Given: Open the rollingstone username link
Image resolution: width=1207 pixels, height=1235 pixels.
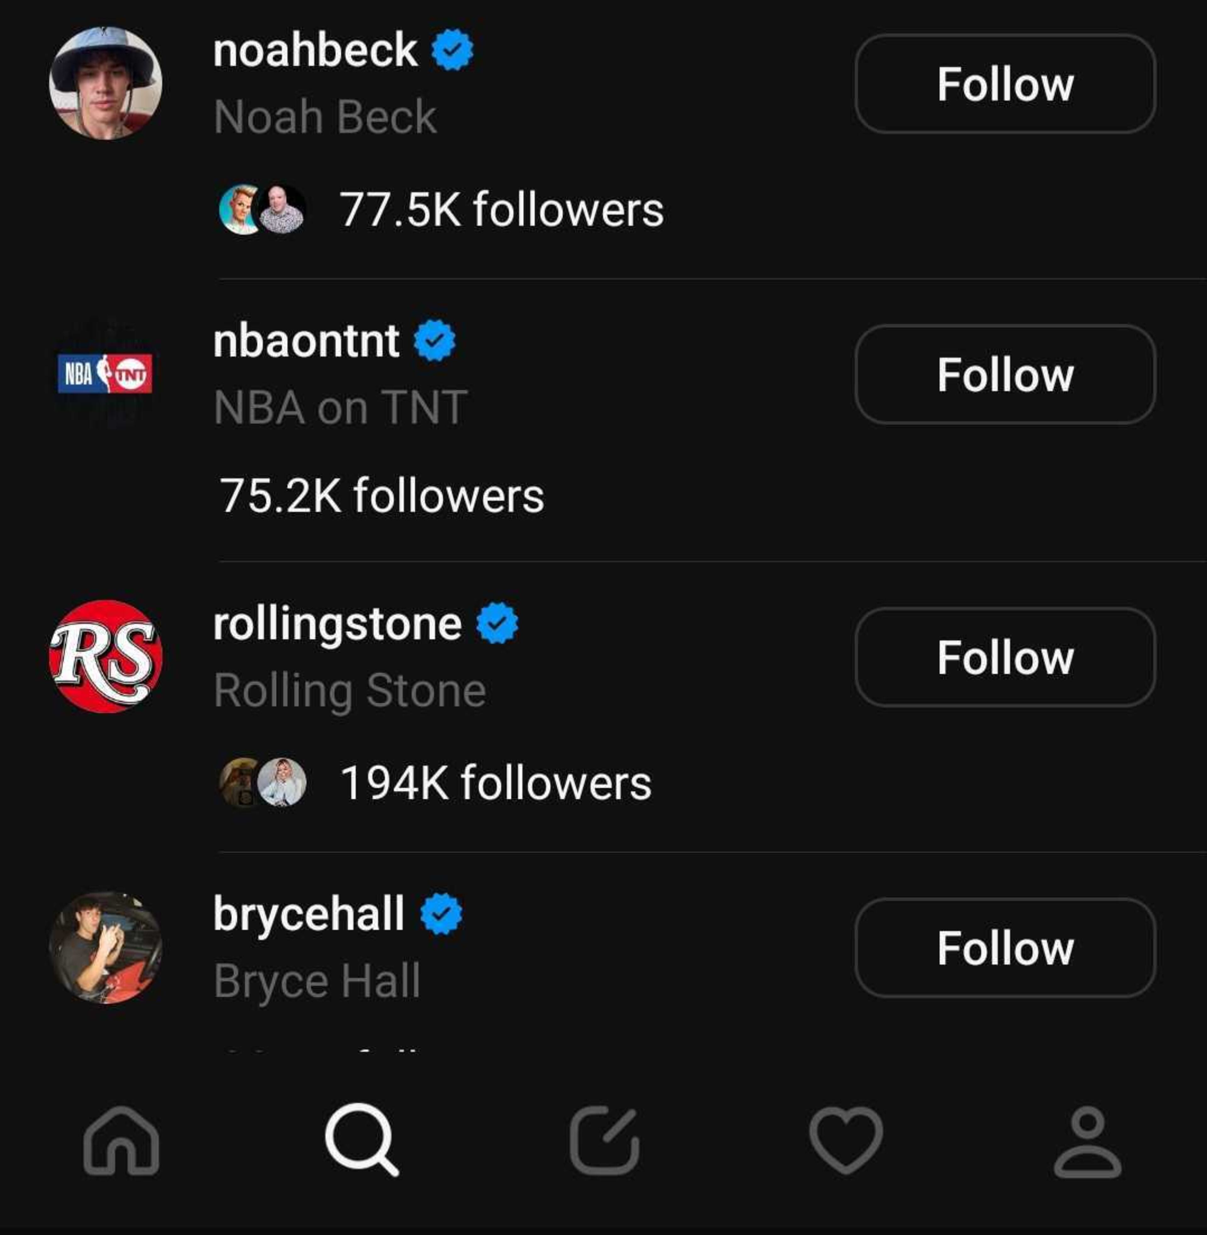Looking at the screenshot, I should point(337,625).
